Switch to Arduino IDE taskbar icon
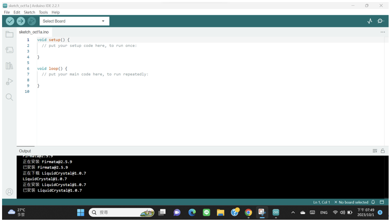 [276, 212]
